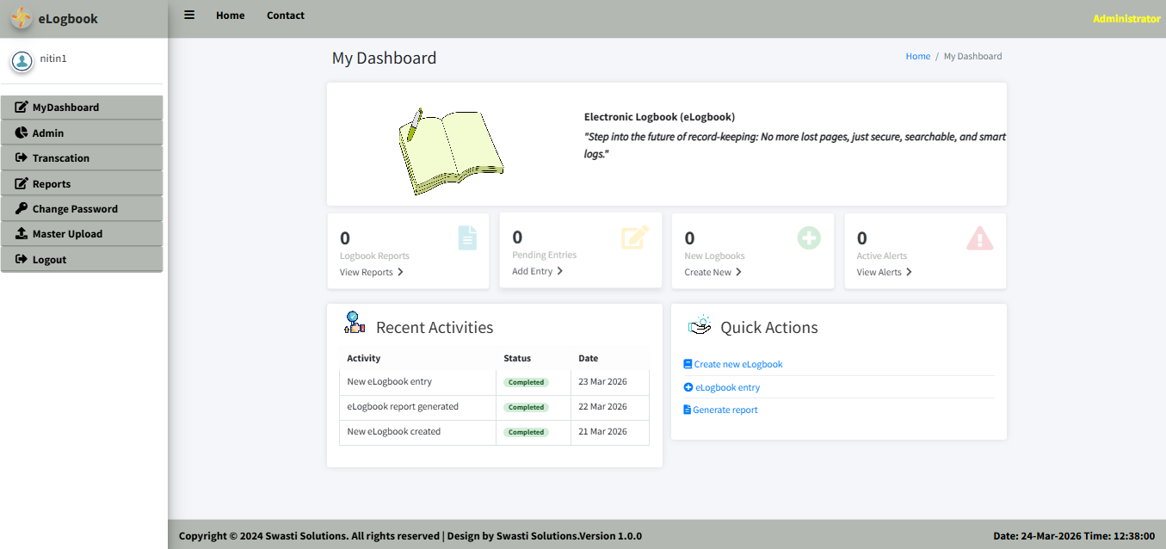1166x549 pixels.
Task: Click the Pending Entries edit icon
Action: pos(635,237)
